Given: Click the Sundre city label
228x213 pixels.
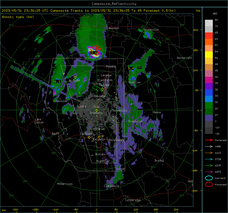Looking at the screenshot, I should (82, 106).
